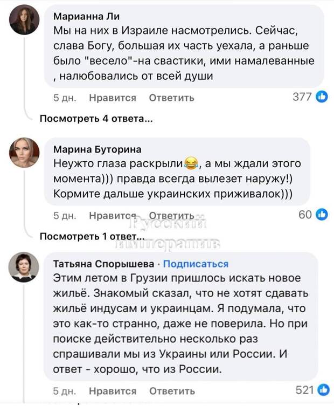Viewport: 334px width, 412px height.
Task: Reply to Марина Буторина's comment
Action: (x=171, y=215)
